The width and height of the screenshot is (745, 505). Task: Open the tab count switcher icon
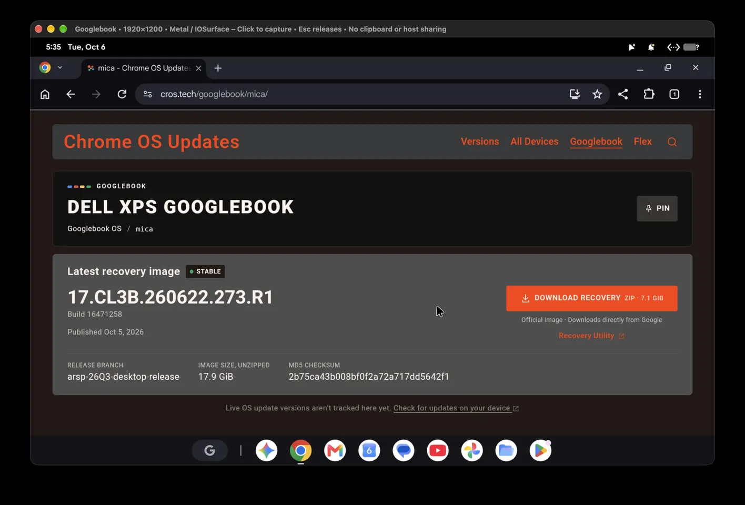click(x=674, y=94)
